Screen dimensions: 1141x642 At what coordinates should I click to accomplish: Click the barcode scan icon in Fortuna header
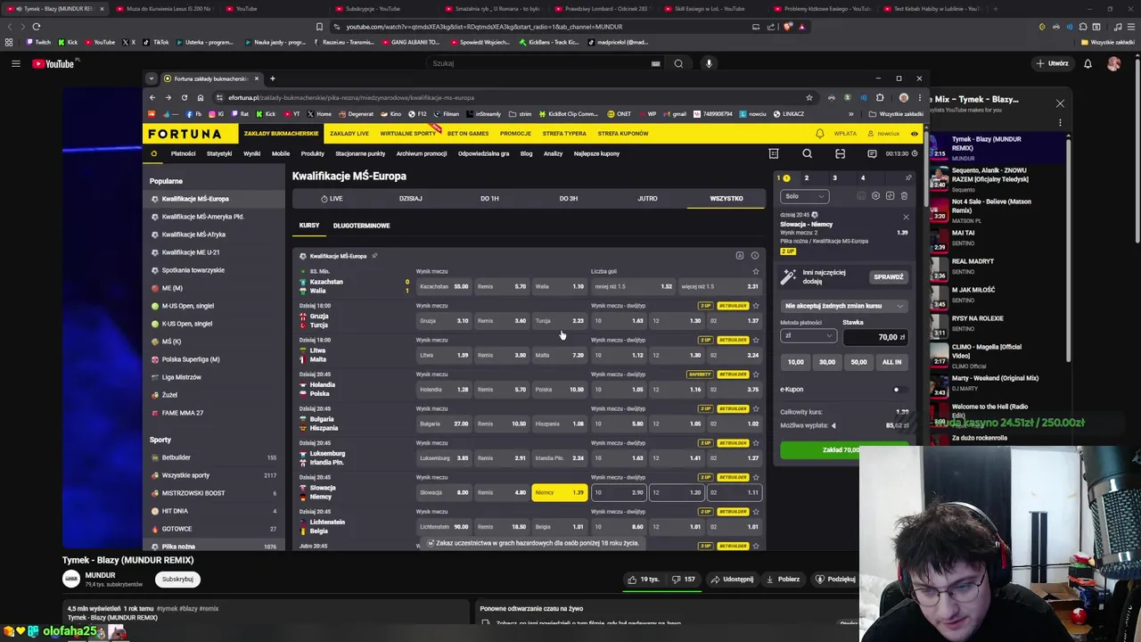point(840,153)
